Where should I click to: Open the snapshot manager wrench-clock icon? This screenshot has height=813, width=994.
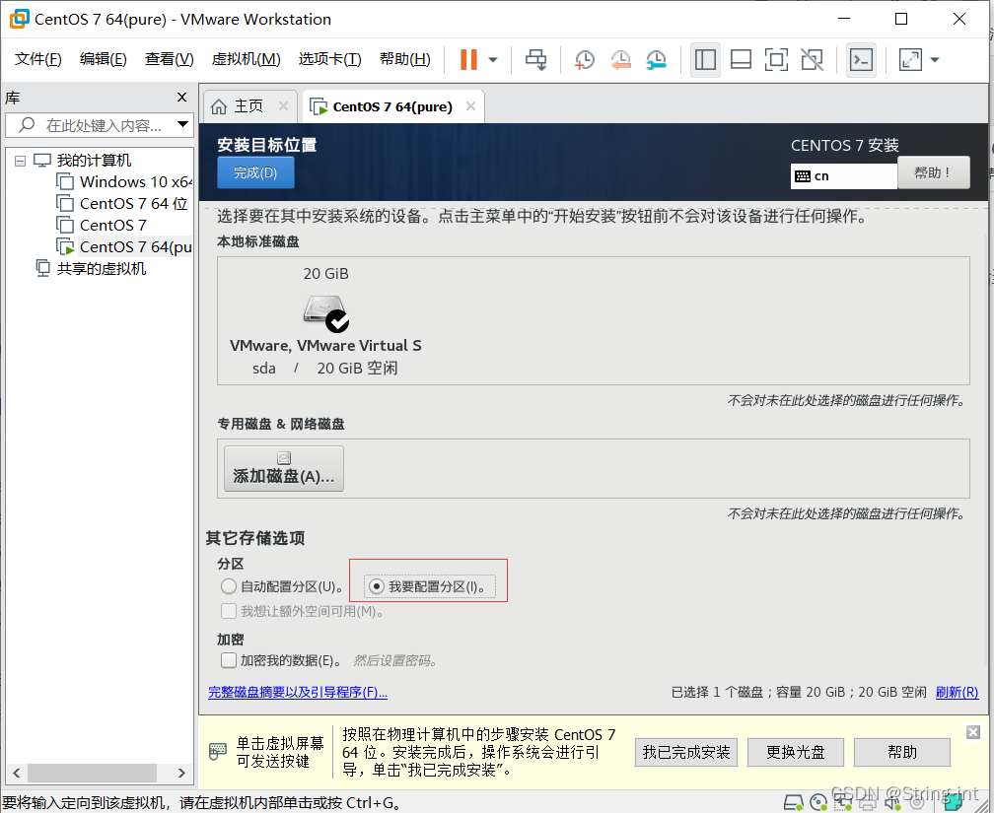(x=657, y=60)
